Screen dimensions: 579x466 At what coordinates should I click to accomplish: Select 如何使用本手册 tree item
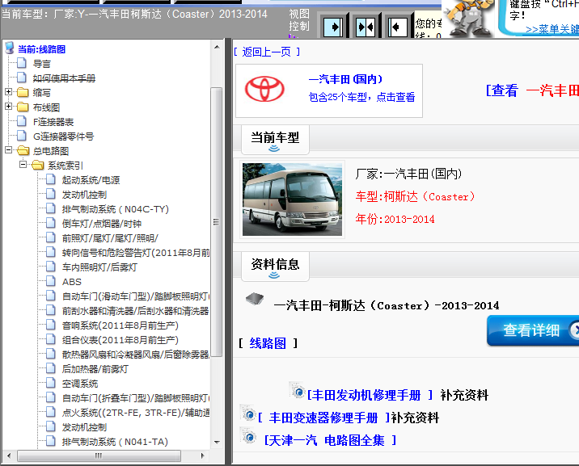pos(64,78)
